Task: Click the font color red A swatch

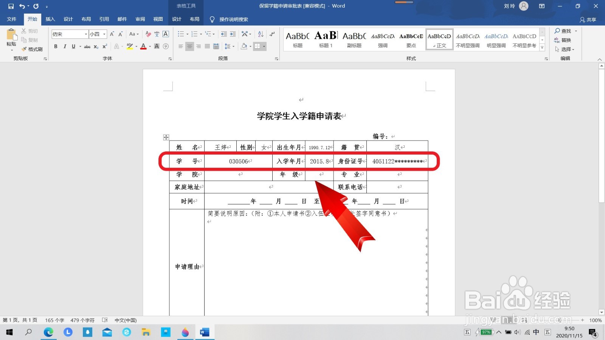Action: point(143,46)
